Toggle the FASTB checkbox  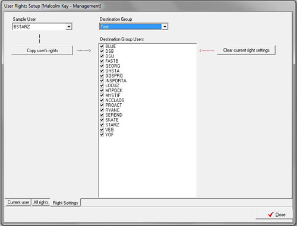click(102, 61)
